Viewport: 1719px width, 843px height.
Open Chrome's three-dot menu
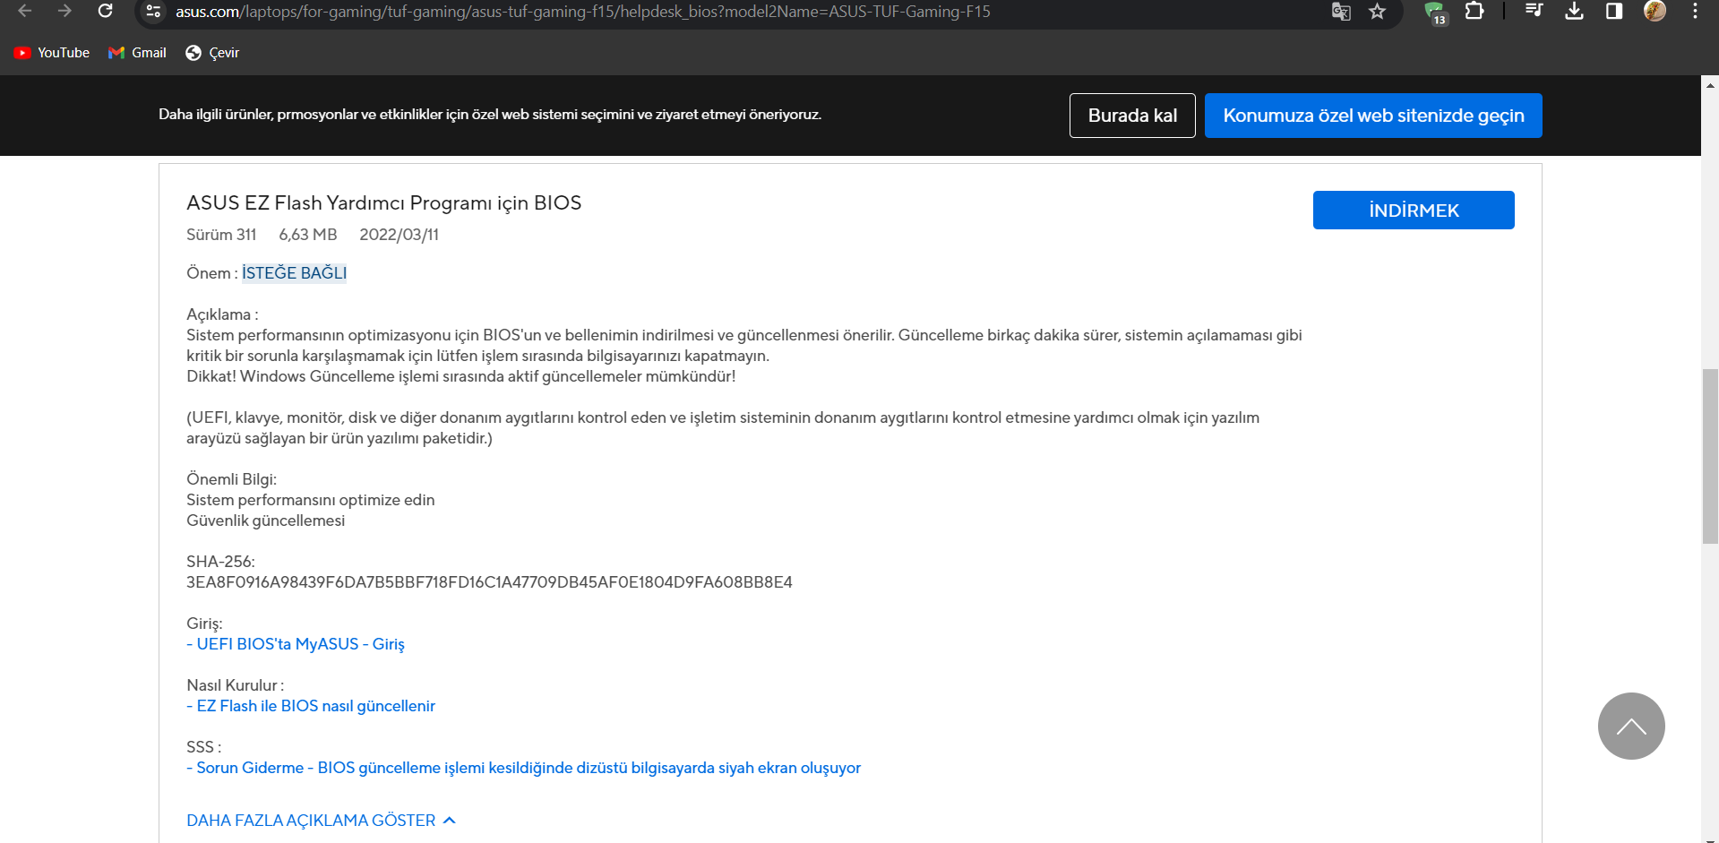click(1695, 11)
